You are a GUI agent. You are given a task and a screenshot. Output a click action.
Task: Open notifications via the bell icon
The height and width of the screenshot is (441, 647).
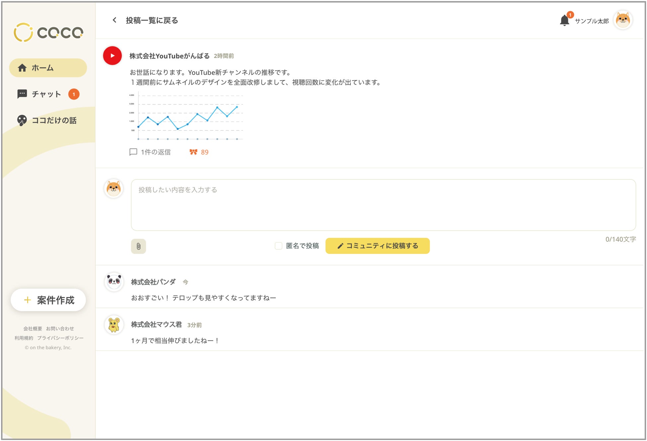(564, 20)
